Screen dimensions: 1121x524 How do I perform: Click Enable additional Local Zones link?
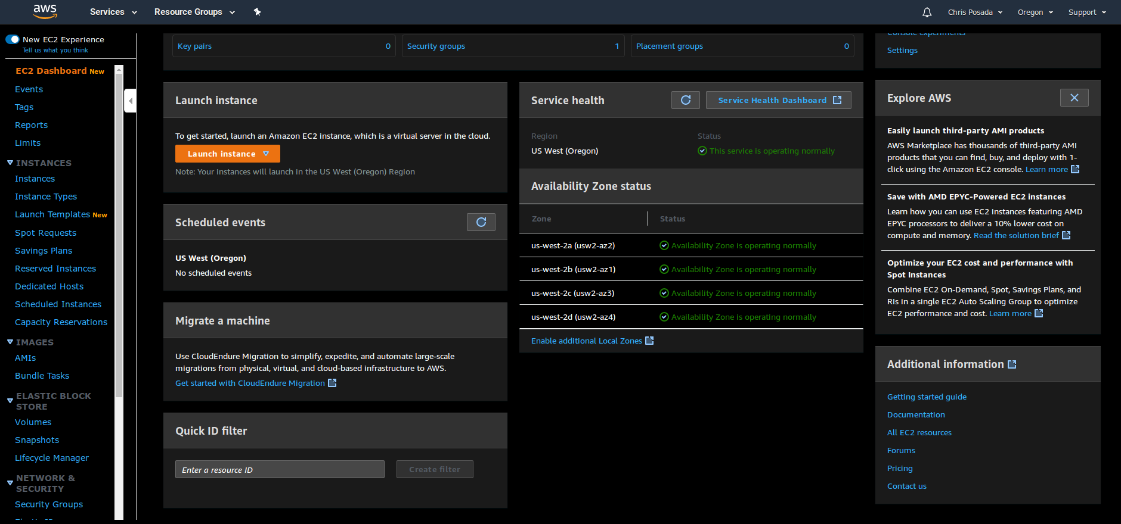click(587, 341)
